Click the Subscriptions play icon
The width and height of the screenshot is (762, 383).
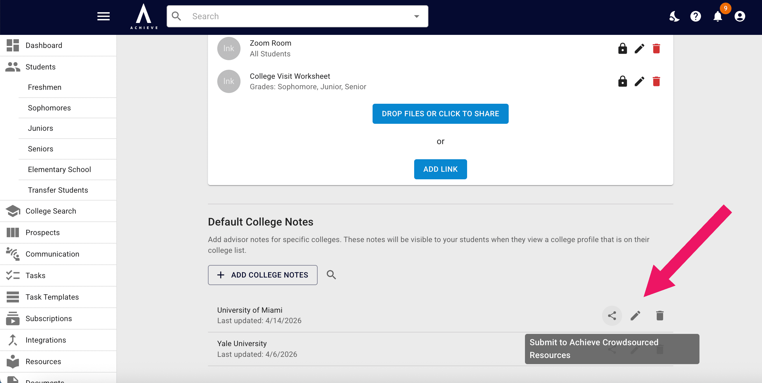pos(13,318)
